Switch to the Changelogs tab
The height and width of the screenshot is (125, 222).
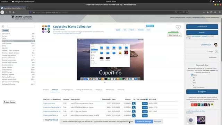[67, 90]
